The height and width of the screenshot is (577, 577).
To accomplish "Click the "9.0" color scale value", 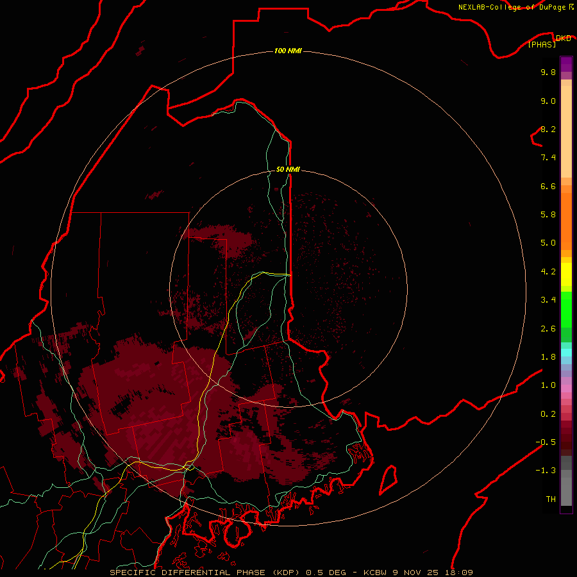I will (548, 101).
